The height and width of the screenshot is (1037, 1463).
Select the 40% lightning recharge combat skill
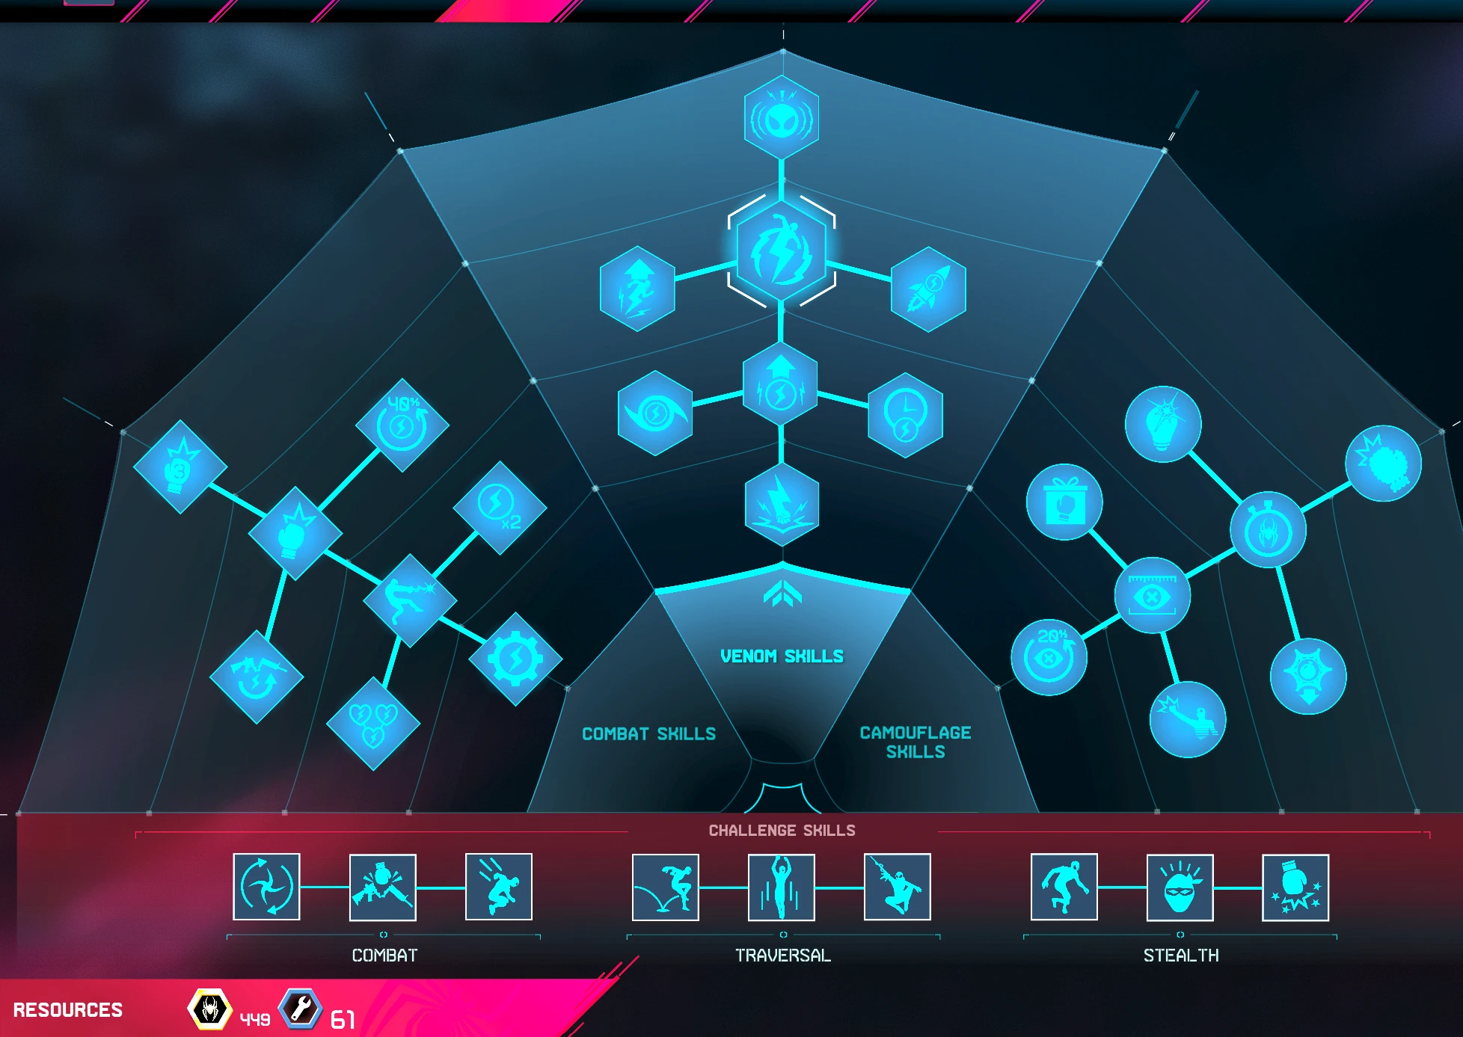pos(402,425)
